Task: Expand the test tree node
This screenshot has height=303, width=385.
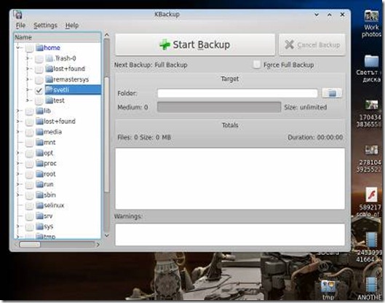Action: [28, 101]
